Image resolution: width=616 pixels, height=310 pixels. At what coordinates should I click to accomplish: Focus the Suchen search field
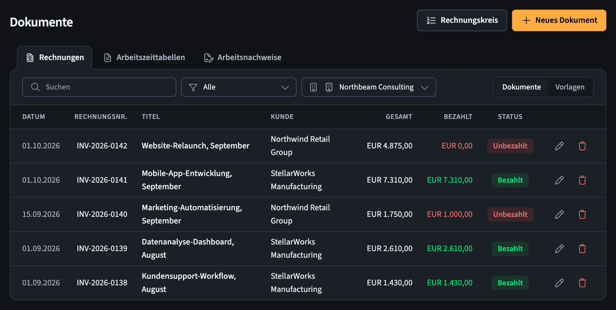pos(99,87)
